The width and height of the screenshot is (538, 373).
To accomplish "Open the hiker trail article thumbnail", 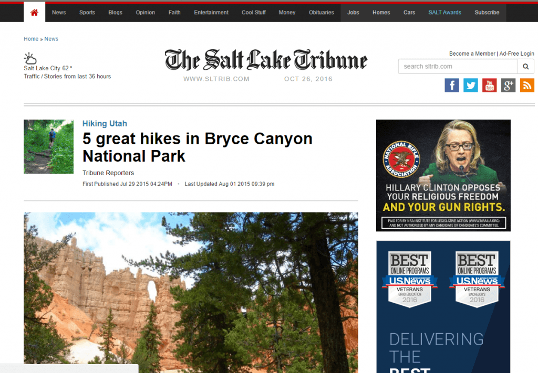I will [x=49, y=146].
